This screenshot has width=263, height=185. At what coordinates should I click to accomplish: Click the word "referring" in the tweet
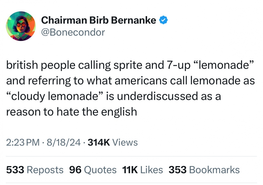point(44,81)
